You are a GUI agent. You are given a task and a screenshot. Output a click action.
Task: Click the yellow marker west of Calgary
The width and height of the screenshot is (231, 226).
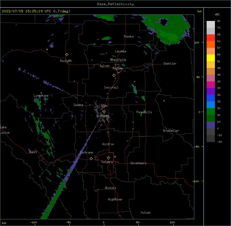coord(91,158)
